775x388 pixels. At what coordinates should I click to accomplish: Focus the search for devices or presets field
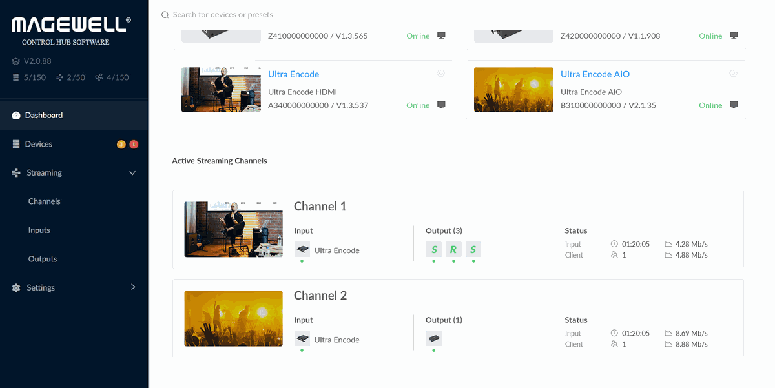(223, 15)
